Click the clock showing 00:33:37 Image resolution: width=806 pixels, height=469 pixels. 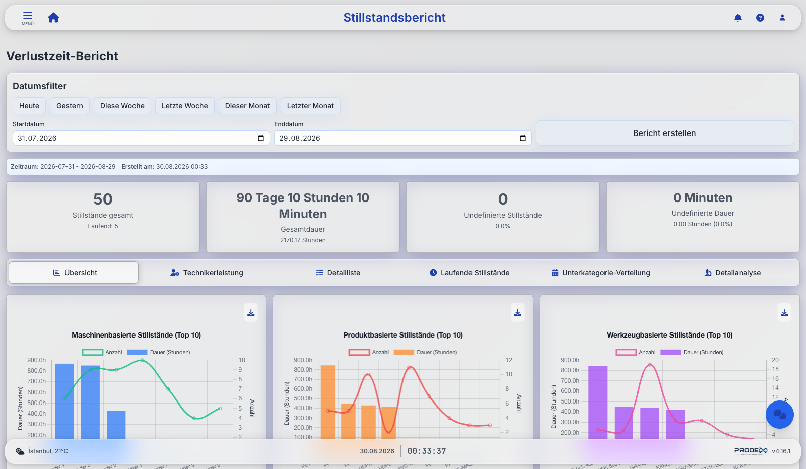tap(427, 451)
